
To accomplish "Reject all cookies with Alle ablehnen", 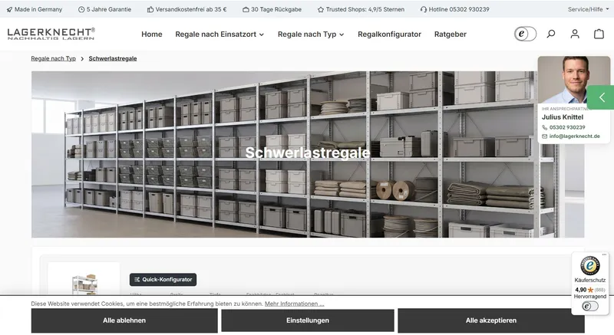I will tap(124, 320).
